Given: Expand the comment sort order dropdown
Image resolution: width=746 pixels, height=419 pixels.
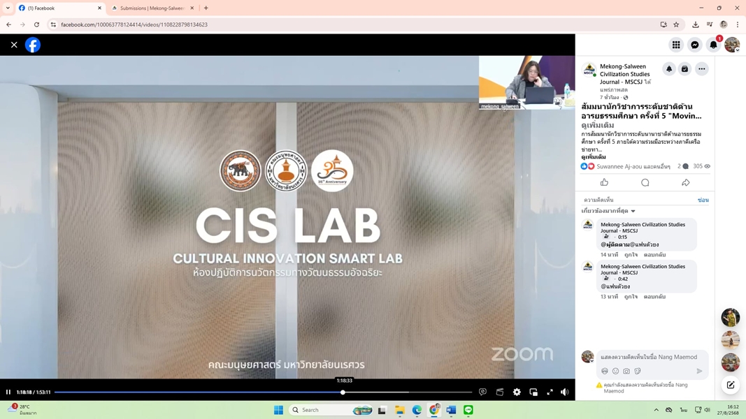Looking at the screenshot, I should [x=608, y=211].
